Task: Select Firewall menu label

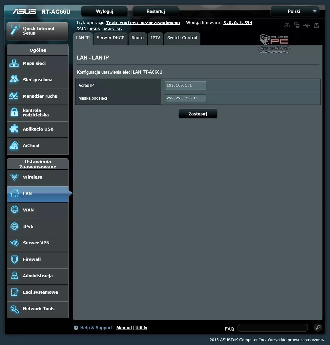Action: pos(32,259)
